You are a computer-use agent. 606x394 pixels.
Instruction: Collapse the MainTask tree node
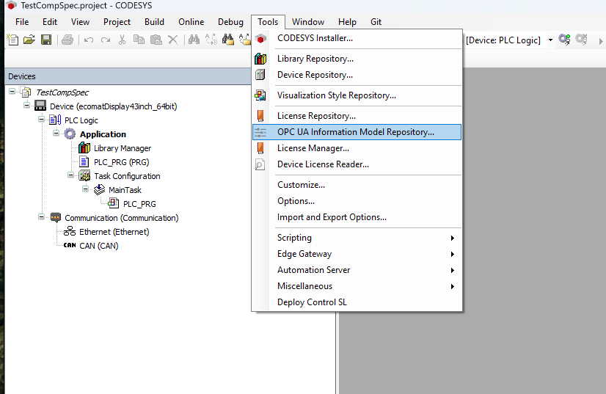tap(85, 189)
